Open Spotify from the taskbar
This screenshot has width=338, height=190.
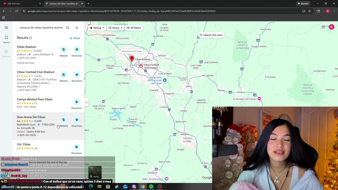(151, 187)
